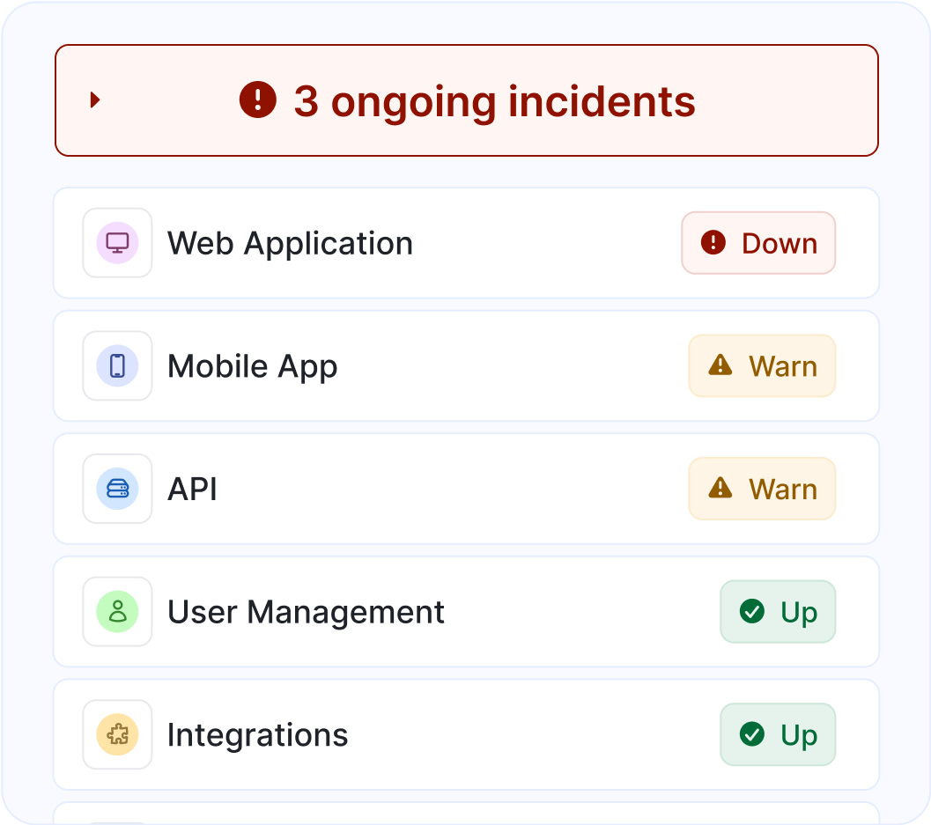
Task: Select the Mobile App phone icon
Action: [117, 366]
